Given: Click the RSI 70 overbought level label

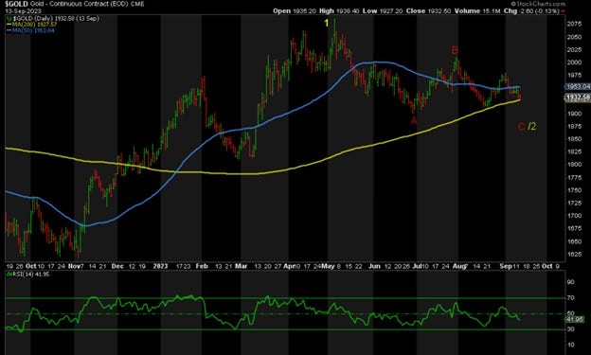Looking at the screenshot, I should pos(571,297).
